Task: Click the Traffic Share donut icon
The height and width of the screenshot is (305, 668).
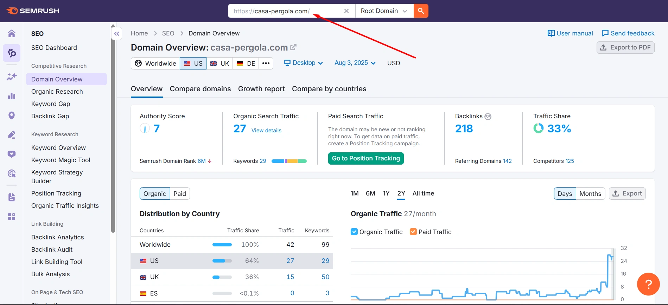Action: [539, 128]
